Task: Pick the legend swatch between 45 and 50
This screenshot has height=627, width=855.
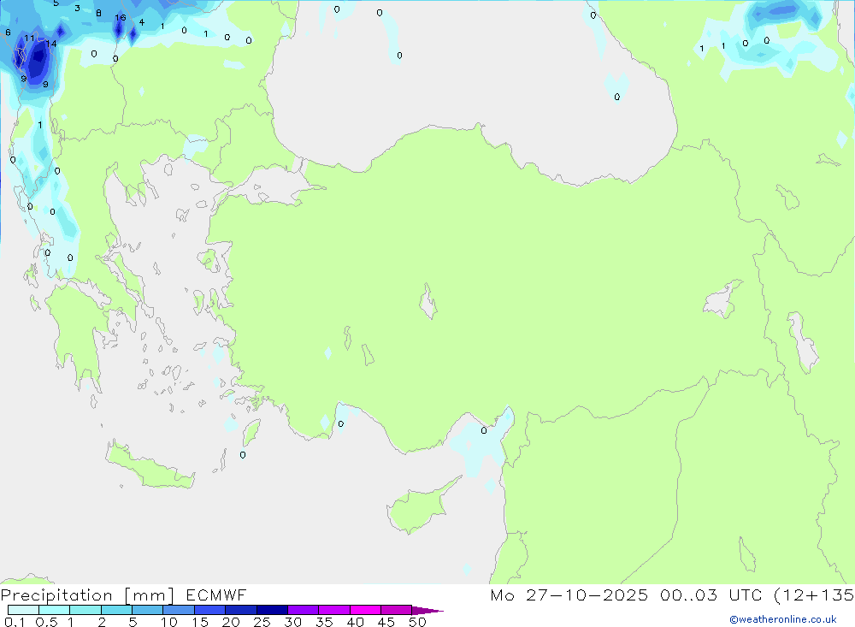Action: [396, 610]
